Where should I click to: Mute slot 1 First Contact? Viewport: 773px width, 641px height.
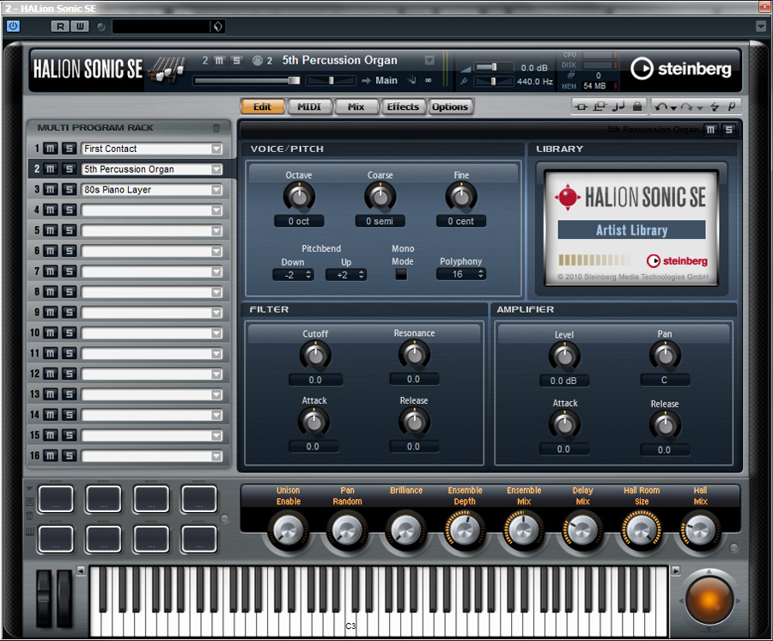(x=51, y=149)
